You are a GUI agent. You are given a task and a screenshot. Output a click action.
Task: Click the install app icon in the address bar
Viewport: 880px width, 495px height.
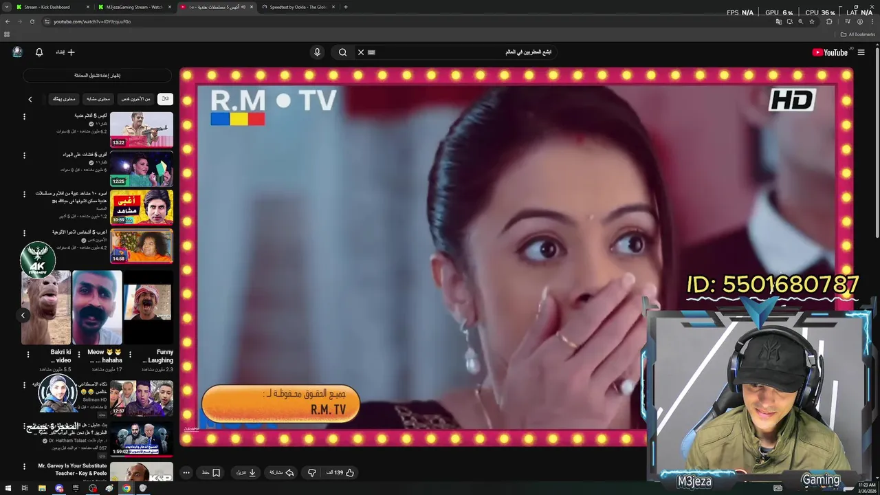point(789,21)
